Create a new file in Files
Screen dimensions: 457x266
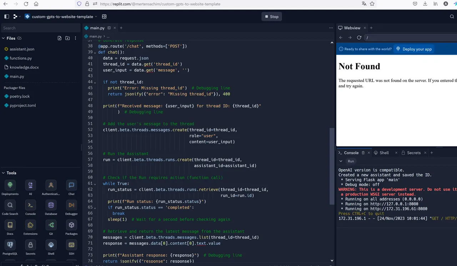pos(60,38)
